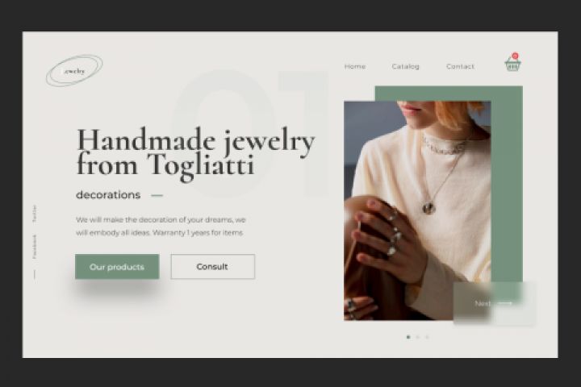The height and width of the screenshot is (387, 581).
Task: Click the oval jewelry logo
Action: pos(74,70)
